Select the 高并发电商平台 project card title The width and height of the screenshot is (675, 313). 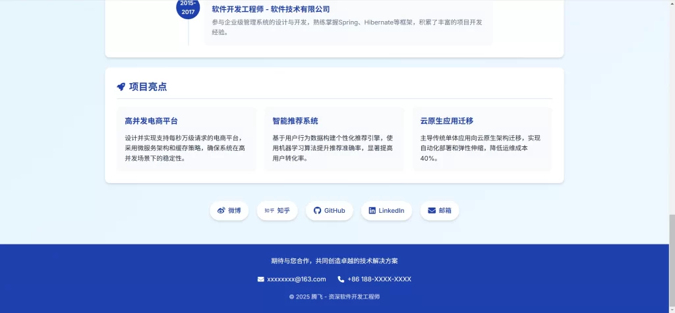(x=151, y=121)
